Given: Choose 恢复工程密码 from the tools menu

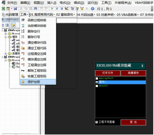Looking at the screenshot, I should click(38, 76).
